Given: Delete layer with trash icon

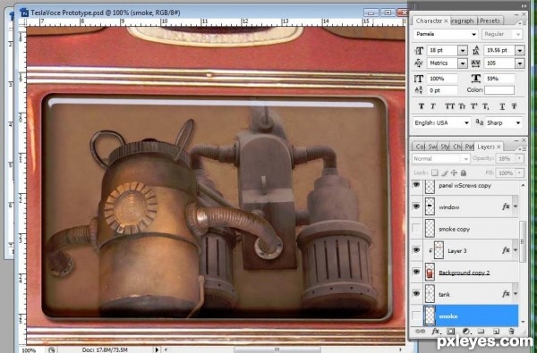Looking at the screenshot, I should [511, 332].
